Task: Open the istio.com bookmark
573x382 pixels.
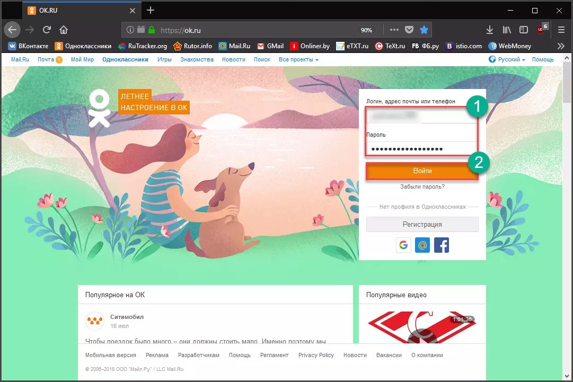Action: [x=464, y=46]
